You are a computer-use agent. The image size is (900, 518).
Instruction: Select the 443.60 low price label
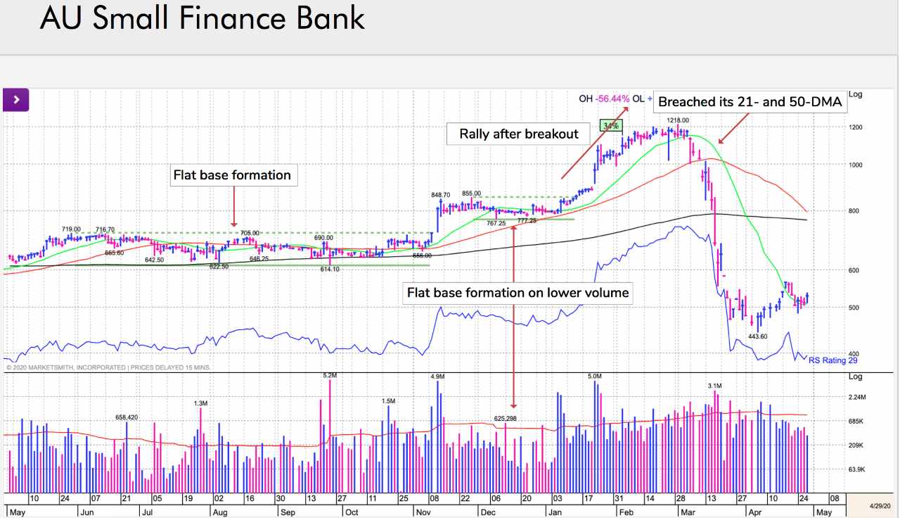[x=757, y=336]
